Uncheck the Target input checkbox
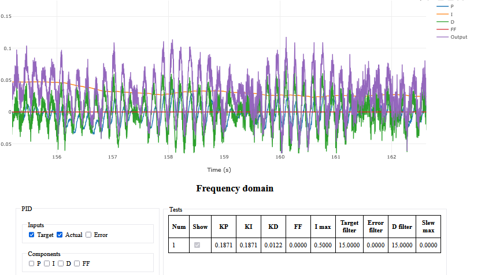Screen dimensions: 485x275 tap(32, 235)
